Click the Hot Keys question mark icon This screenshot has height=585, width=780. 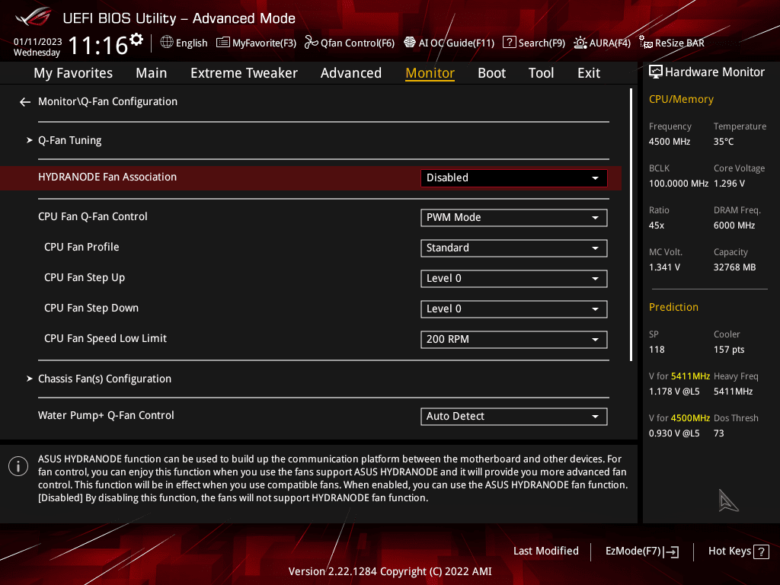[761, 551]
